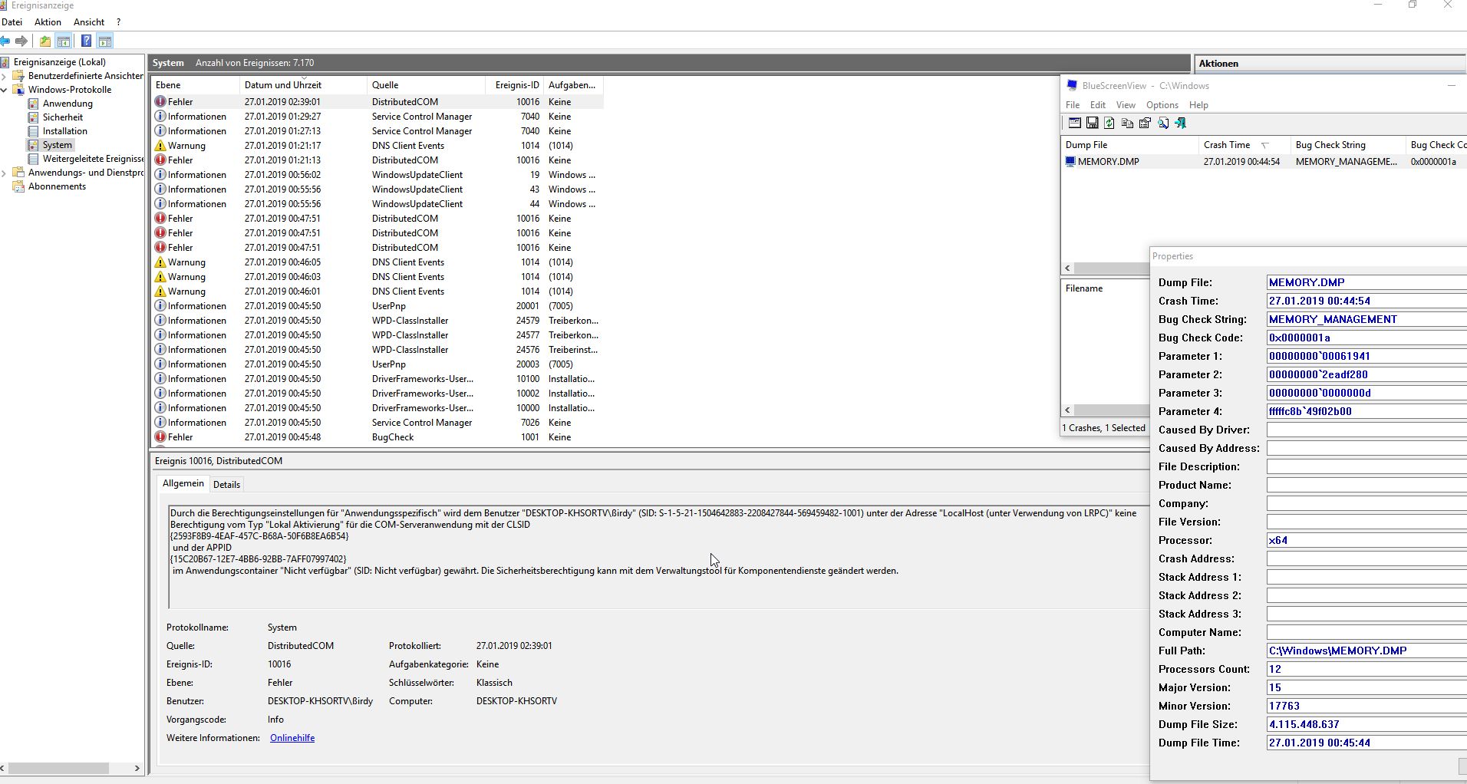The height and width of the screenshot is (784, 1467).
Task: Click left scroll arrow under BlueScreenView crash list
Action: [1067, 268]
